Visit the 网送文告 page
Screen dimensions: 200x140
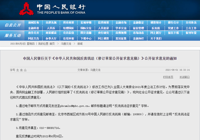click(x=33, y=38)
